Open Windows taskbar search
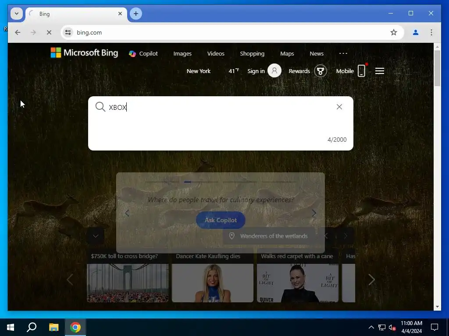 tap(32, 327)
